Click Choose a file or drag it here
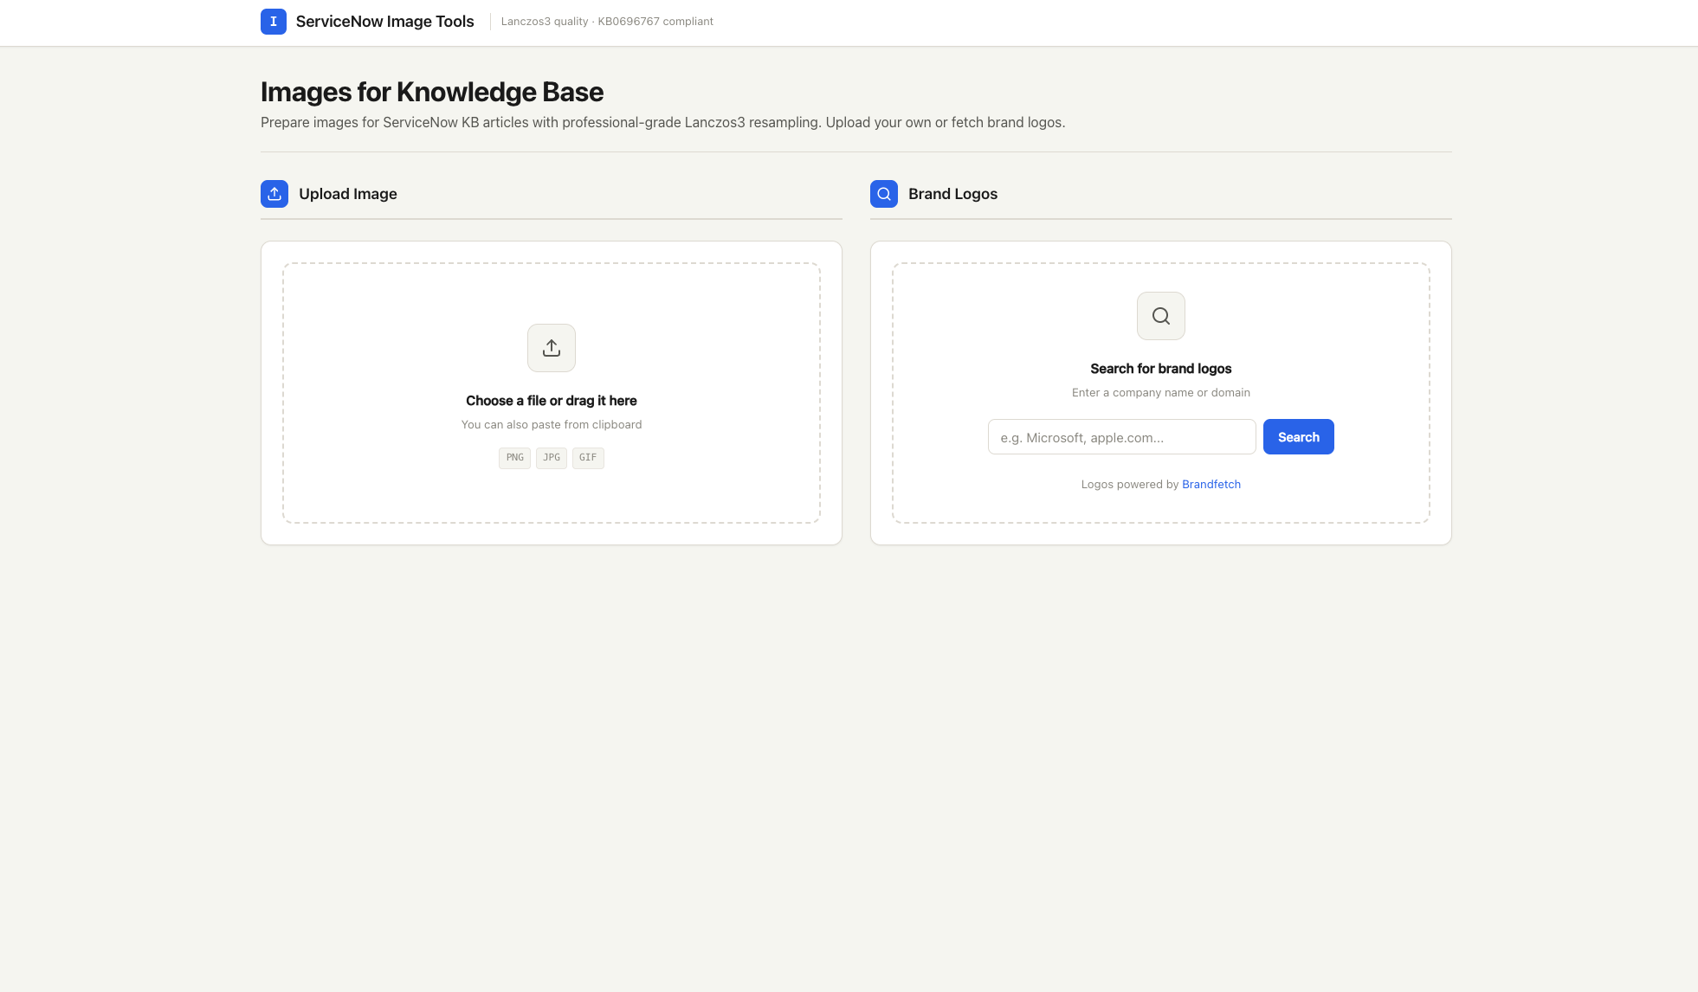 552,401
